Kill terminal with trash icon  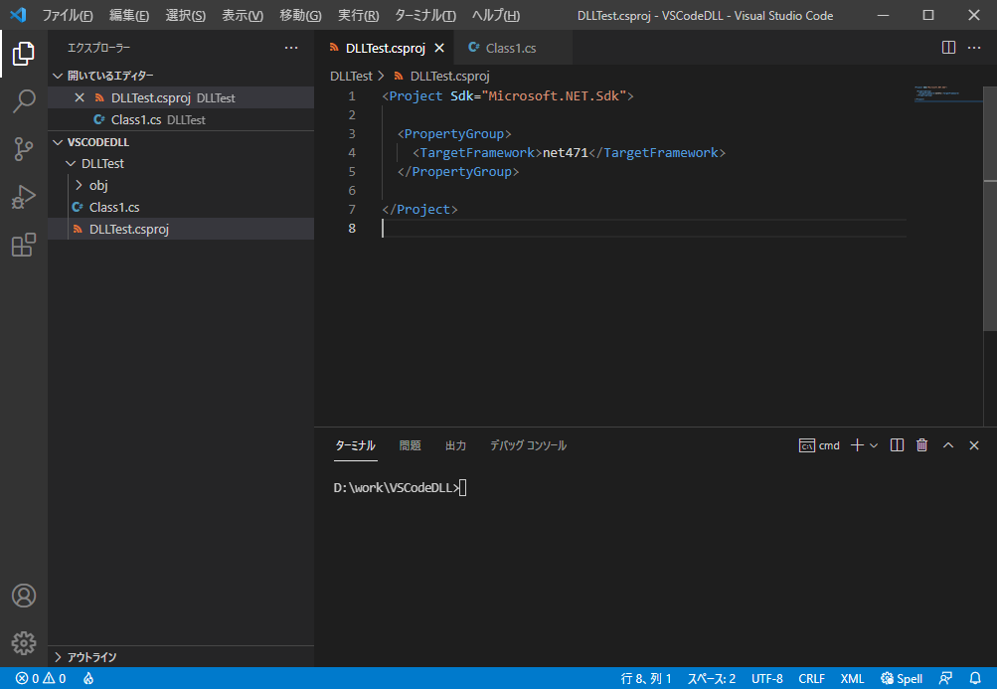[922, 445]
